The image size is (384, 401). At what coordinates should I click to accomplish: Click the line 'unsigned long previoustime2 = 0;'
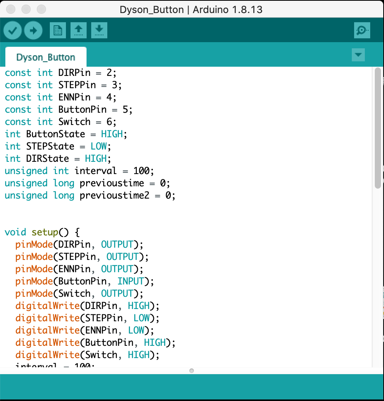point(90,196)
